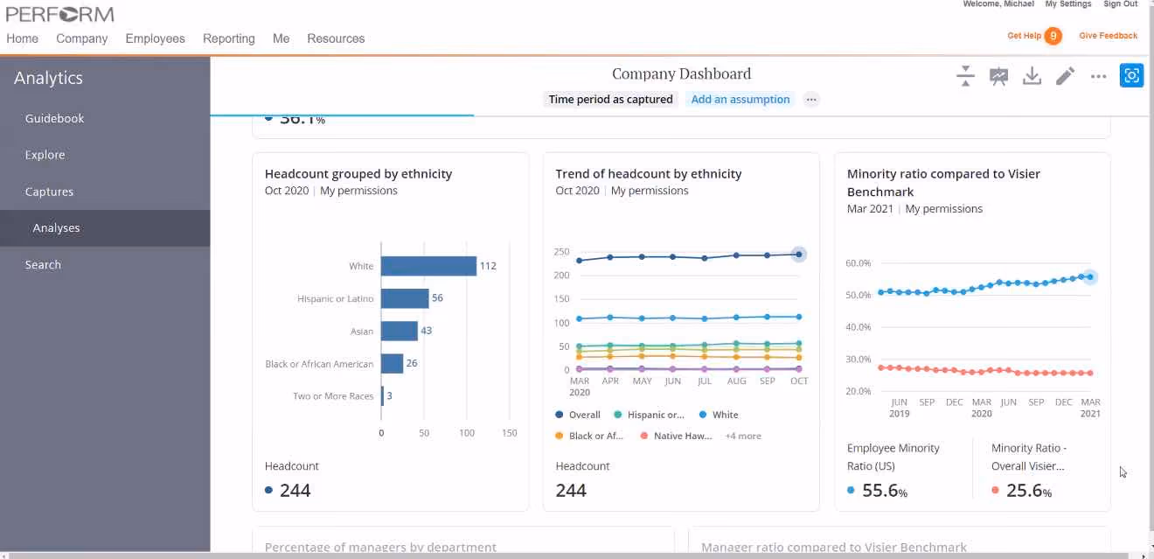The width and height of the screenshot is (1154, 559).
Task: Click Sign Out
Action: 1120,4
